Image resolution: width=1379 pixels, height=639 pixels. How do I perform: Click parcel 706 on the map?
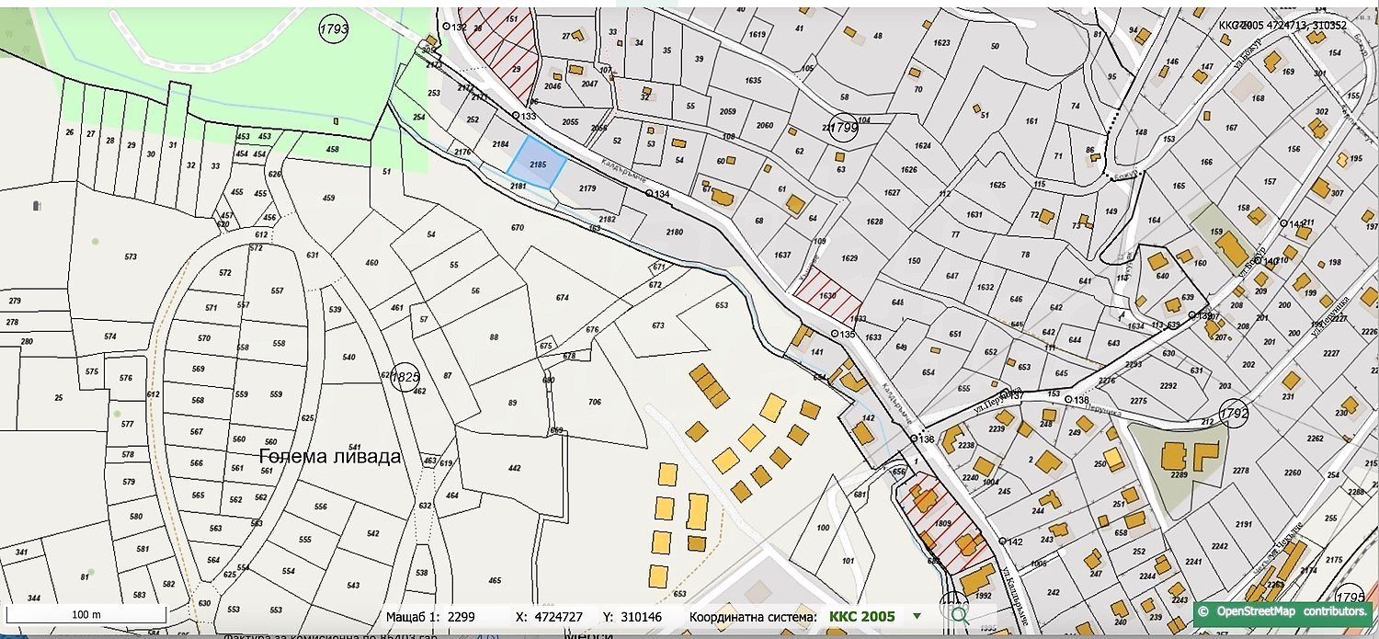tap(594, 402)
